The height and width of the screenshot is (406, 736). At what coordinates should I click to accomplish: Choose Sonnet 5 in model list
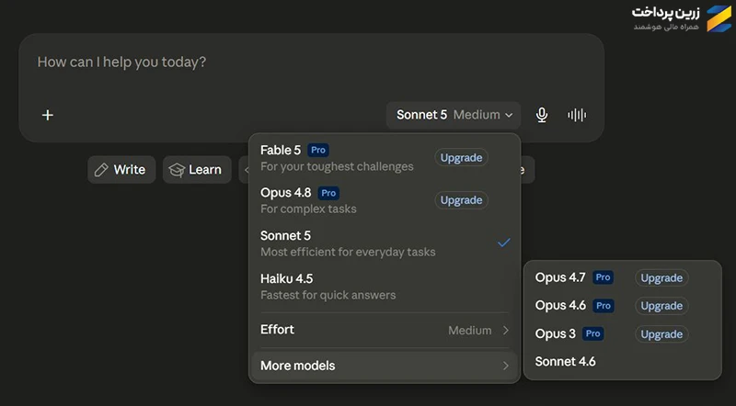(385, 243)
